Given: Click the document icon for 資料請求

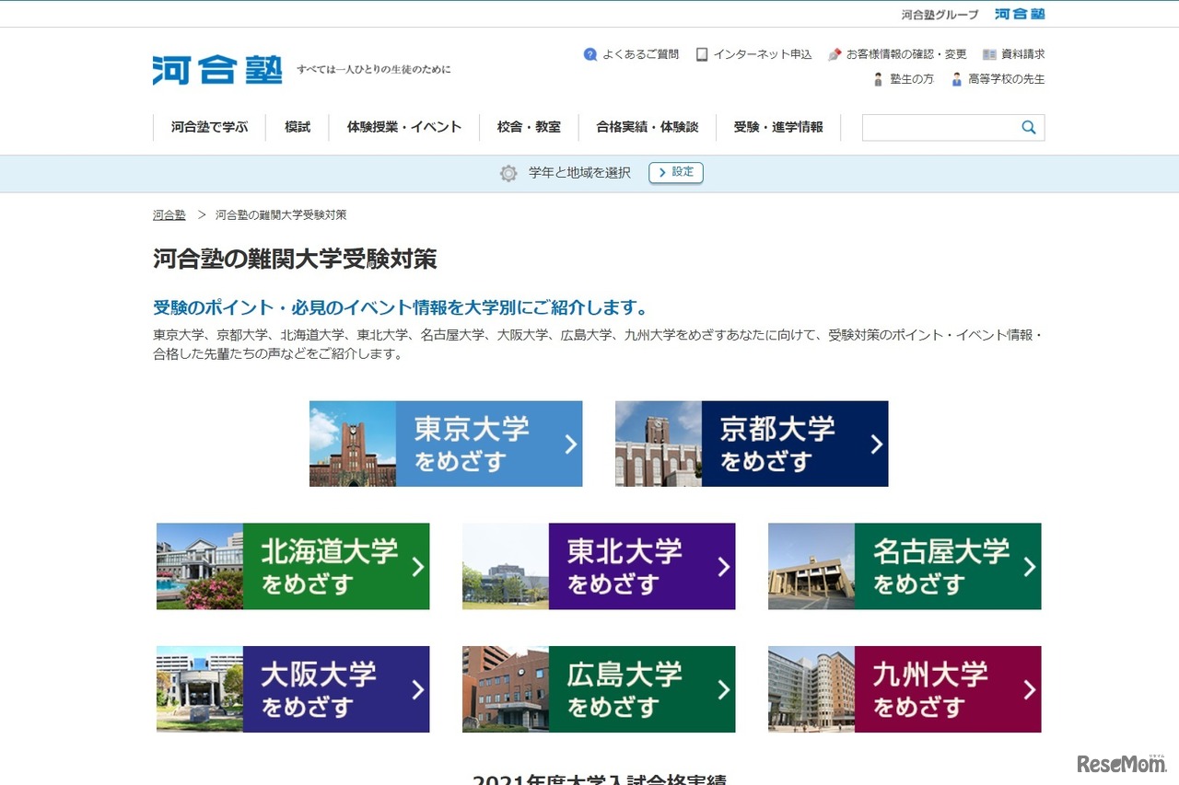Looking at the screenshot, I should pyautogui.click(x=989, y=53).
